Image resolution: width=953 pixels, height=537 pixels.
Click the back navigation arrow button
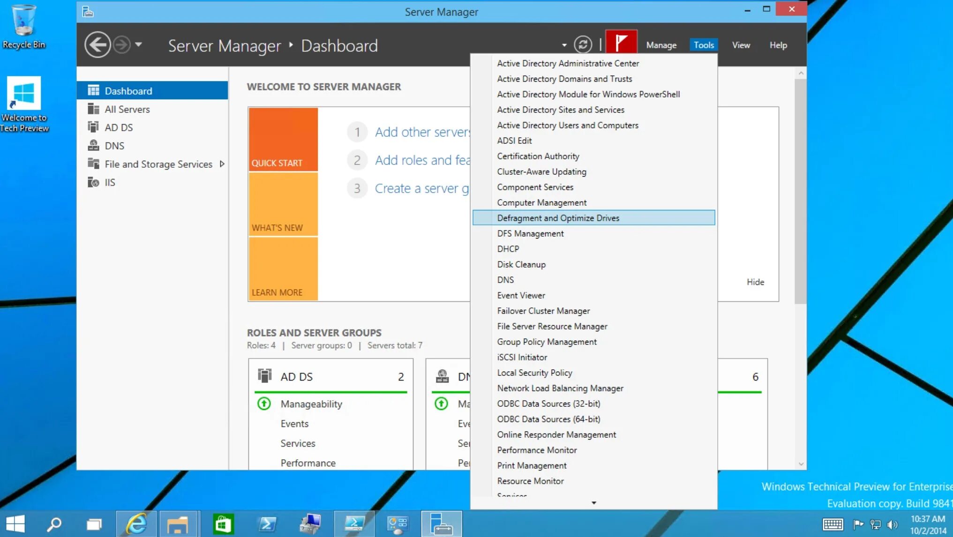click(x=98, y=45)
